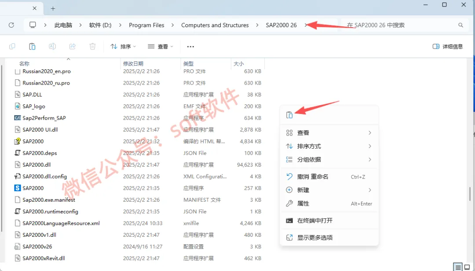Click the SAP2000 help file icon

[x=18, y=141]
